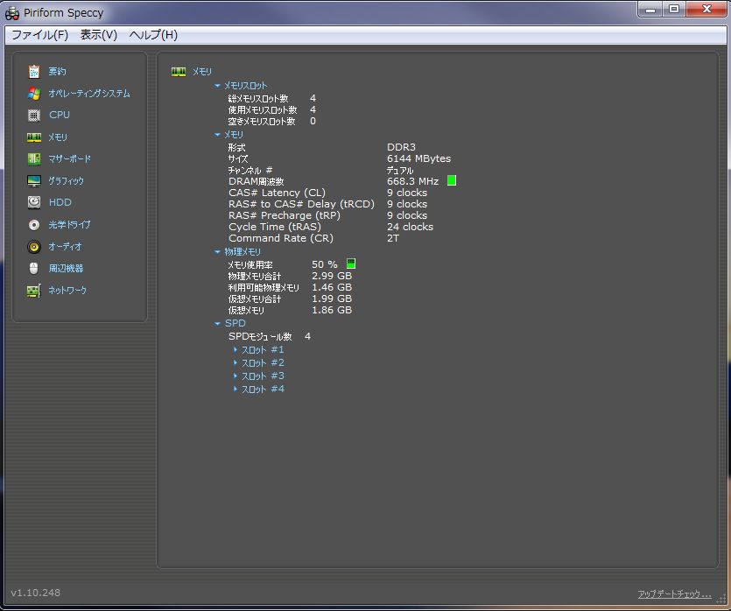Collapse the 物理メモリ section
Screen dimensions: 731x611
tap(218, 252)
